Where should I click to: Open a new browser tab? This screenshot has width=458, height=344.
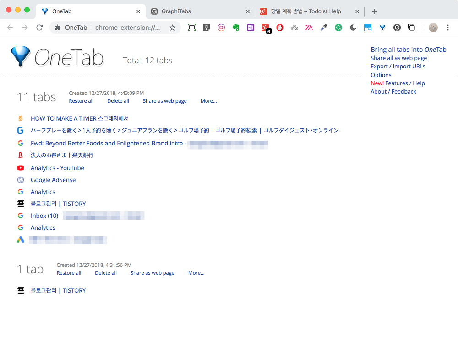click(x=375, y=11)
